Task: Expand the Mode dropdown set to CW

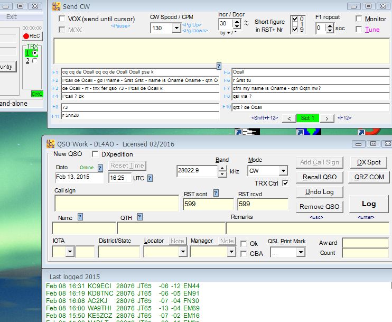Action: click(283, 171)
